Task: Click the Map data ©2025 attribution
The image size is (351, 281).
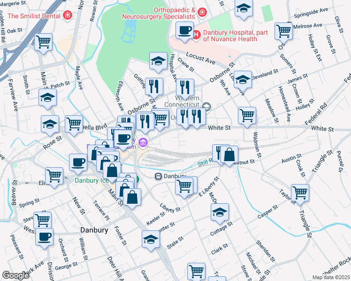Action: (x=331, y=278)
